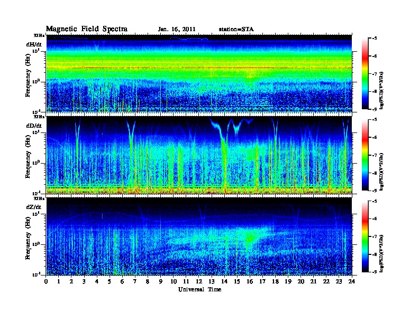
Task: Click the dD/dt panel label
Action: (34, 126)
